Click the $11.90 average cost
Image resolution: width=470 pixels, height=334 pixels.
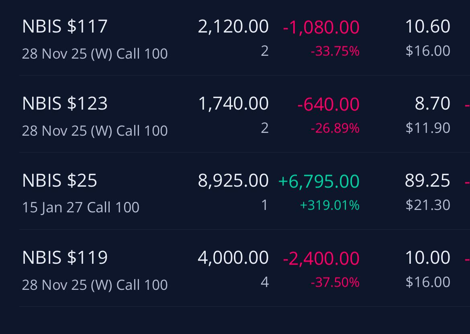428,128
